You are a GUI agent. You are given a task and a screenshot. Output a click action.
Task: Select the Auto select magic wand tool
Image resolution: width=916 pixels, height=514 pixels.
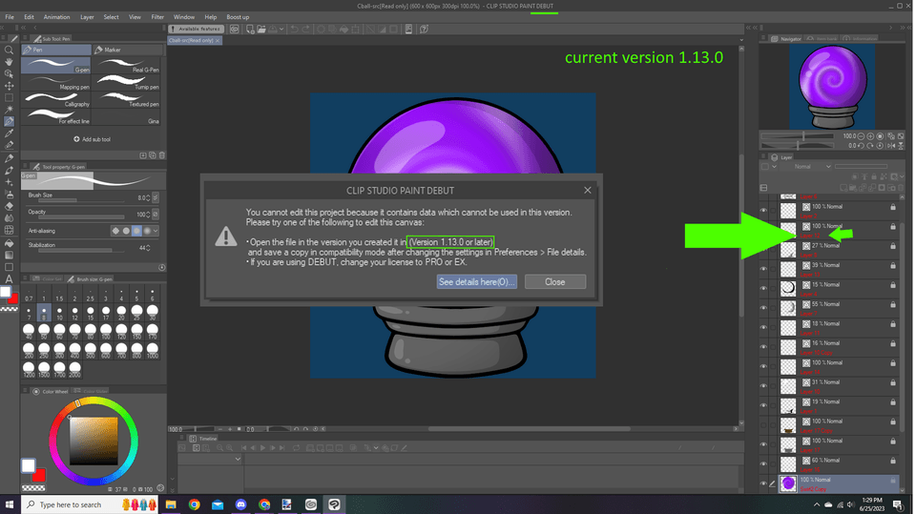pyautogui.click(x=9, y=110)
